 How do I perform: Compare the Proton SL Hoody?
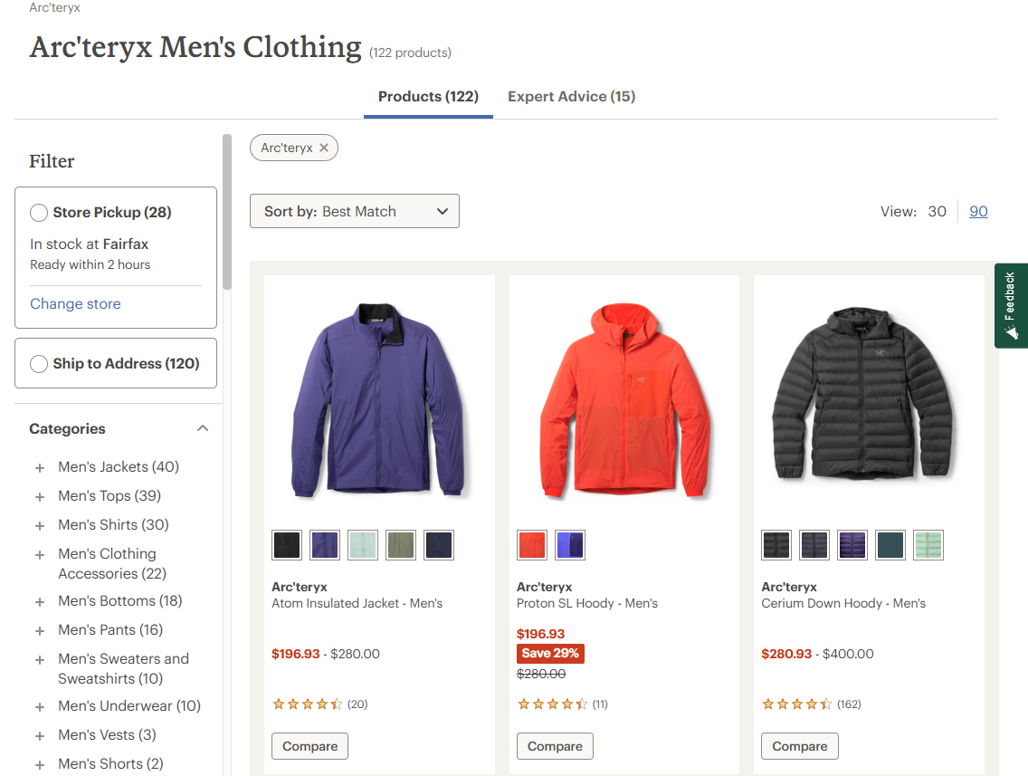555,746
